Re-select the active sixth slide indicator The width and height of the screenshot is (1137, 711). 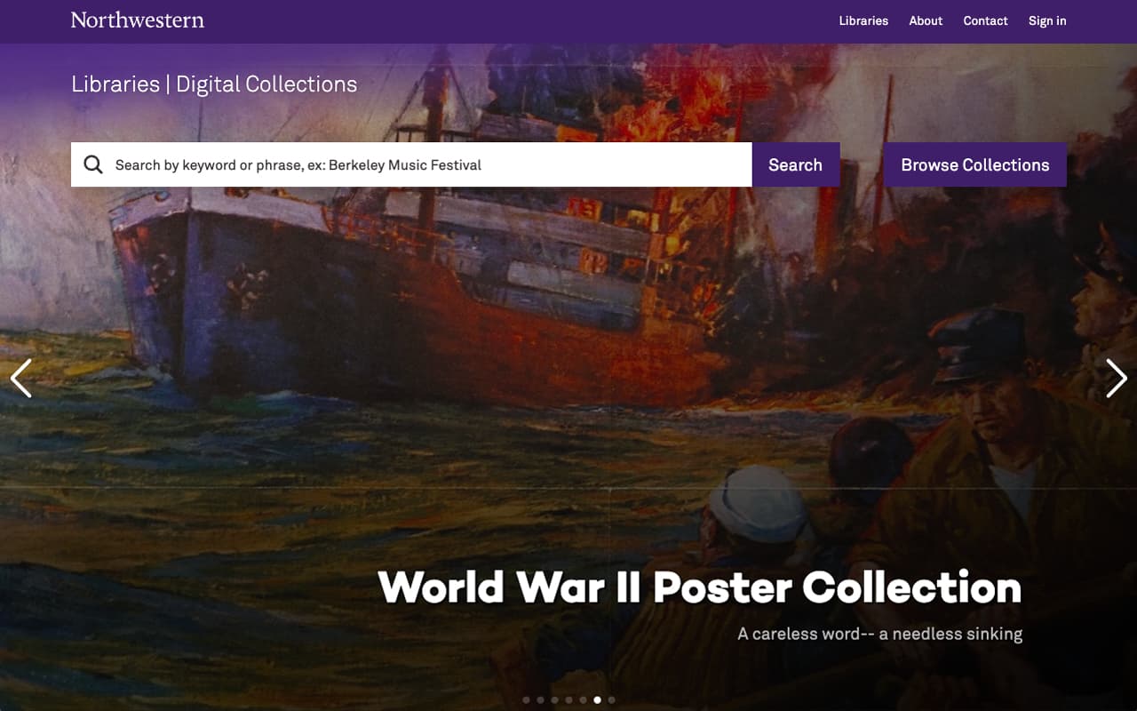tap(597, 699)
